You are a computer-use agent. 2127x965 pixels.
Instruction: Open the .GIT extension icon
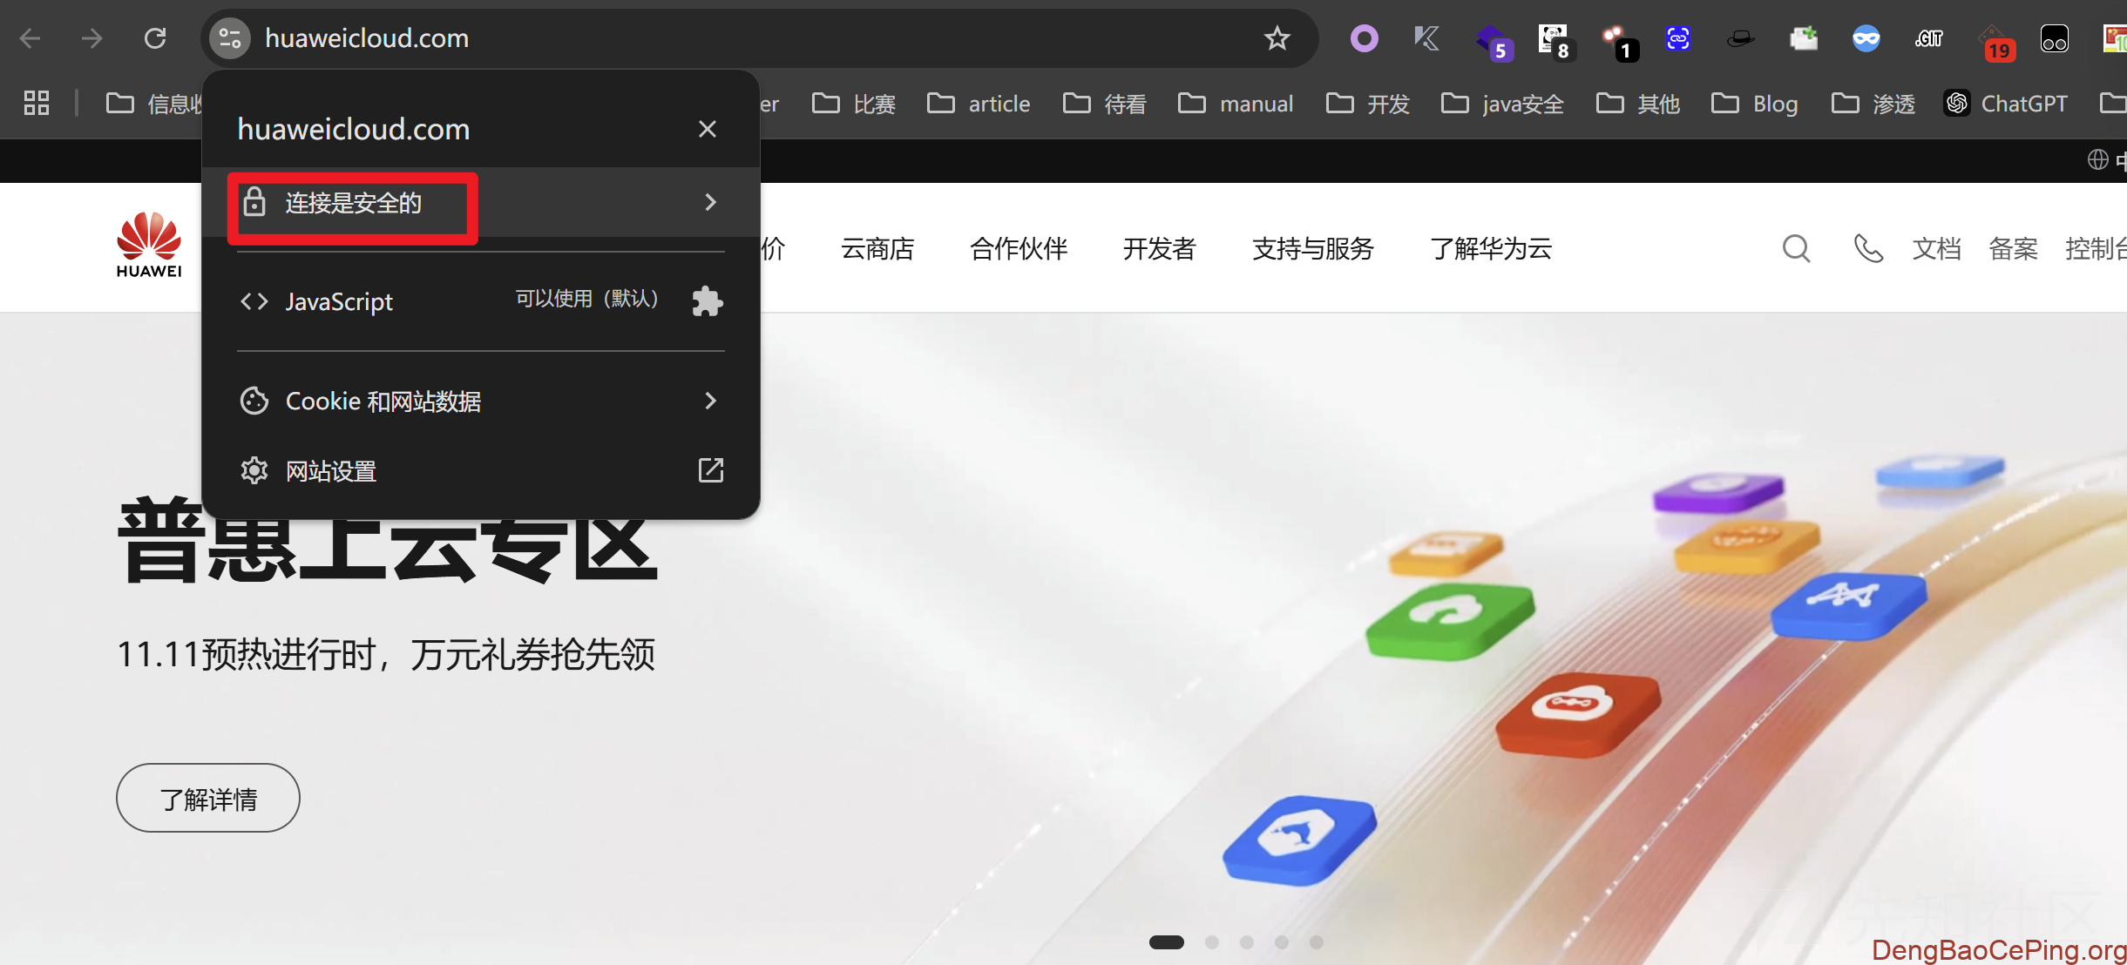point(1928,38)
